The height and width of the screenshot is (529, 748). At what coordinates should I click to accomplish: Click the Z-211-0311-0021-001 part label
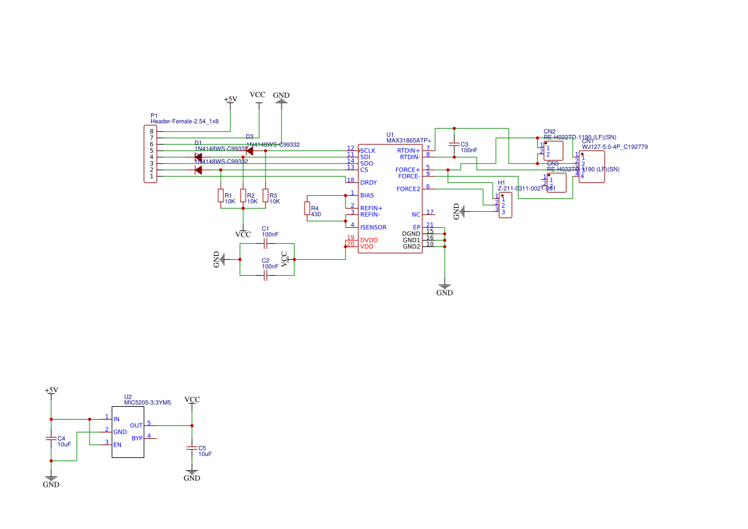527,189
